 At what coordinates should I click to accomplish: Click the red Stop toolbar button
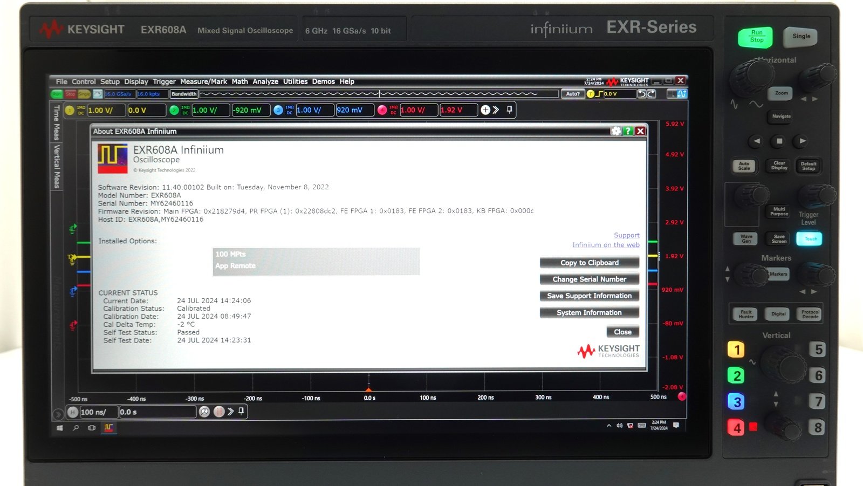tap(71, 94)
